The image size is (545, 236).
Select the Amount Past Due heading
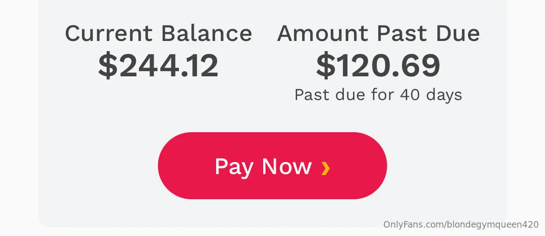[x=378, y=34]
